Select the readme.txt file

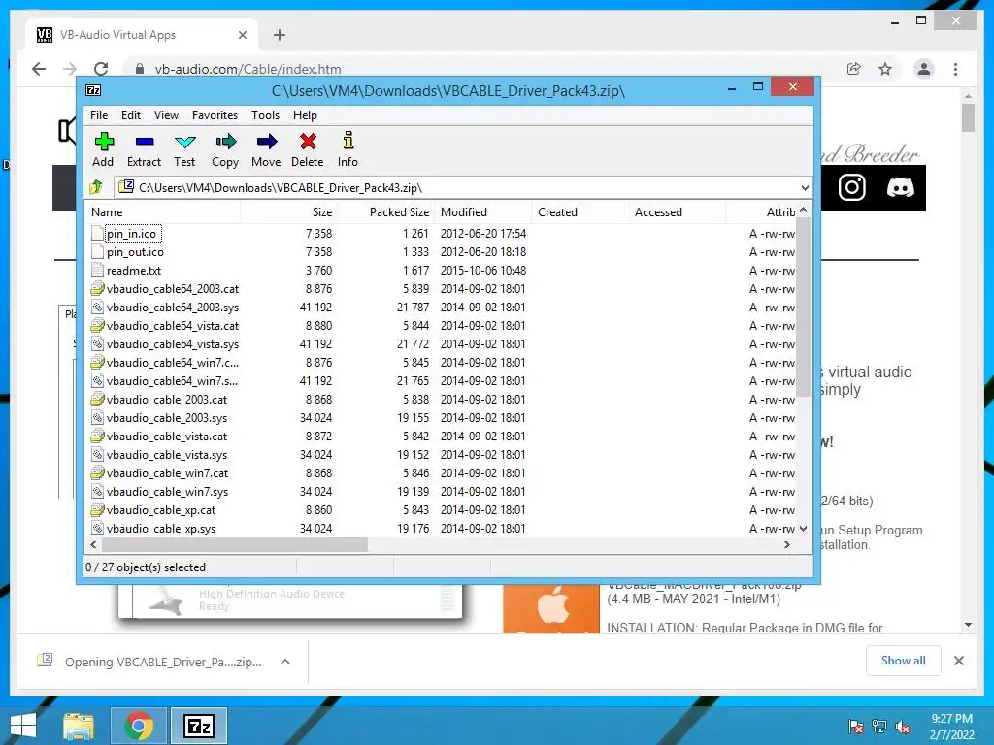134,271
